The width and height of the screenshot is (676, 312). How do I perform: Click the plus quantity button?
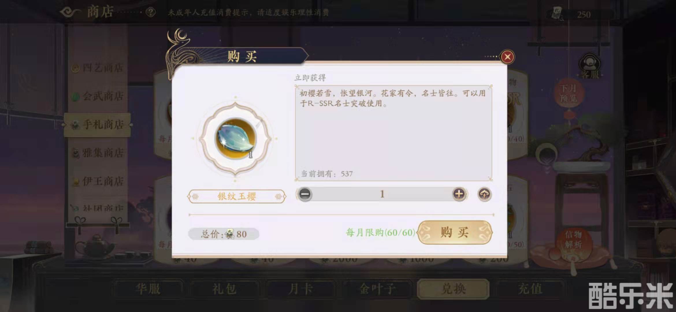tap(459, 194)
